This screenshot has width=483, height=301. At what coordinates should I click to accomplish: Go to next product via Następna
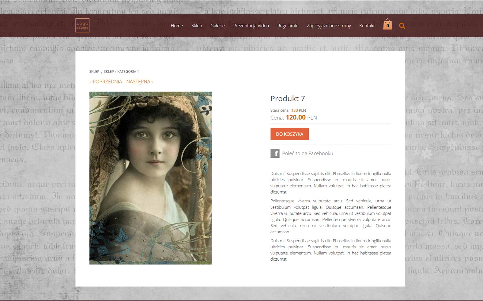[x=140, y=82]
